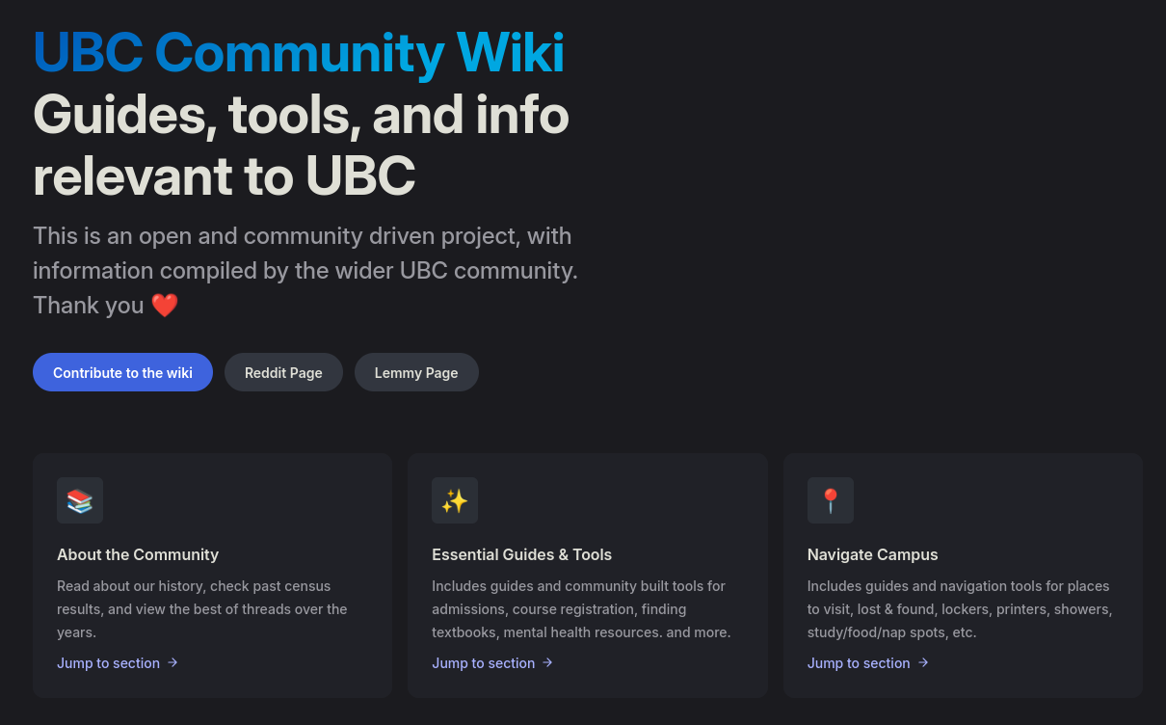Click the red heart emoji after Thank you
The width and height of the screenshot is (1166, 725).
[x=165, y=305]
